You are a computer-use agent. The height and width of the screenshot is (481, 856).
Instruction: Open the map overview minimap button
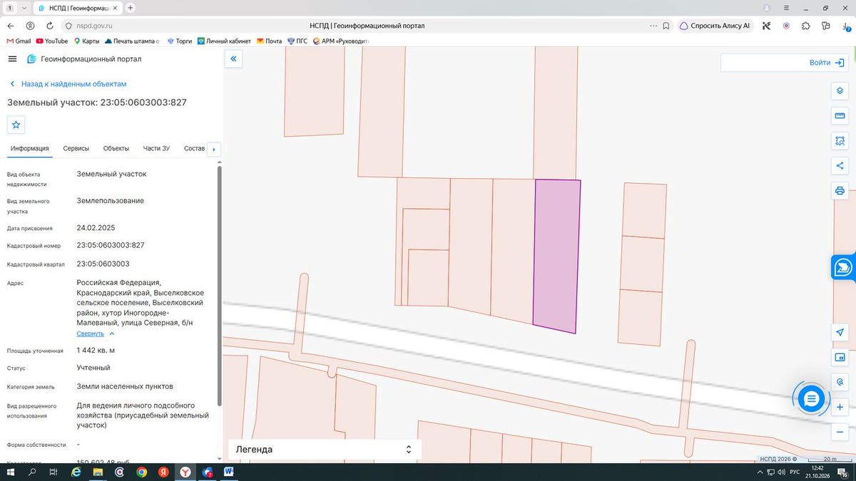[840, 357]
